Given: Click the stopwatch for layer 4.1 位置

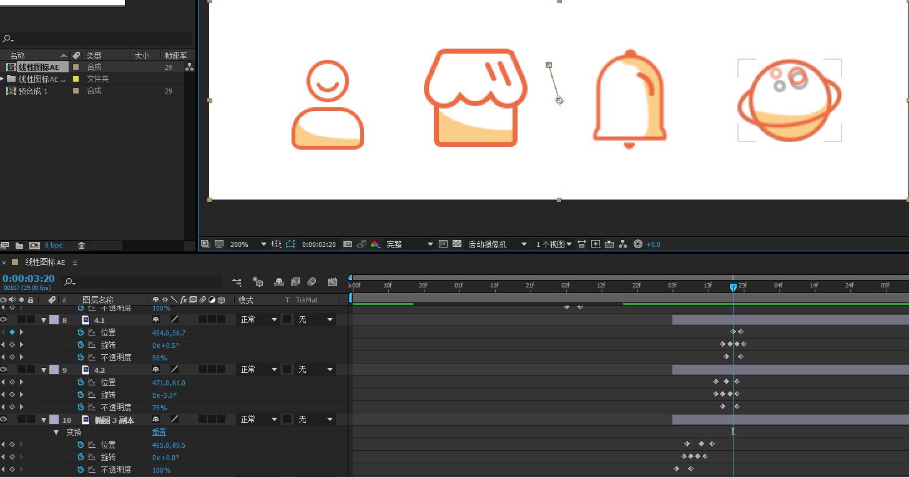Looking at the screenshot, I should point(81,332).
